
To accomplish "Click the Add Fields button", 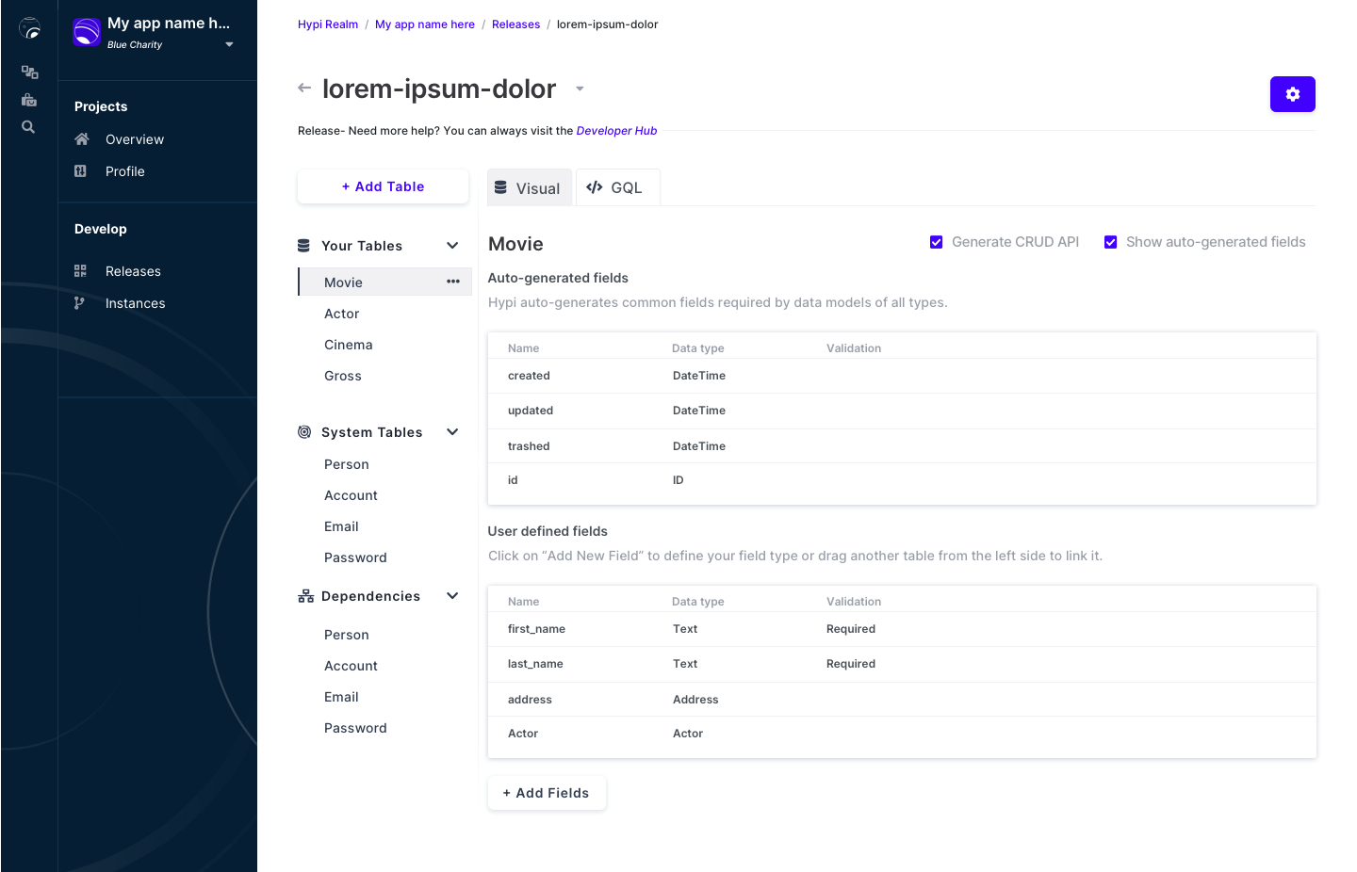I will (x=547, y=793).
